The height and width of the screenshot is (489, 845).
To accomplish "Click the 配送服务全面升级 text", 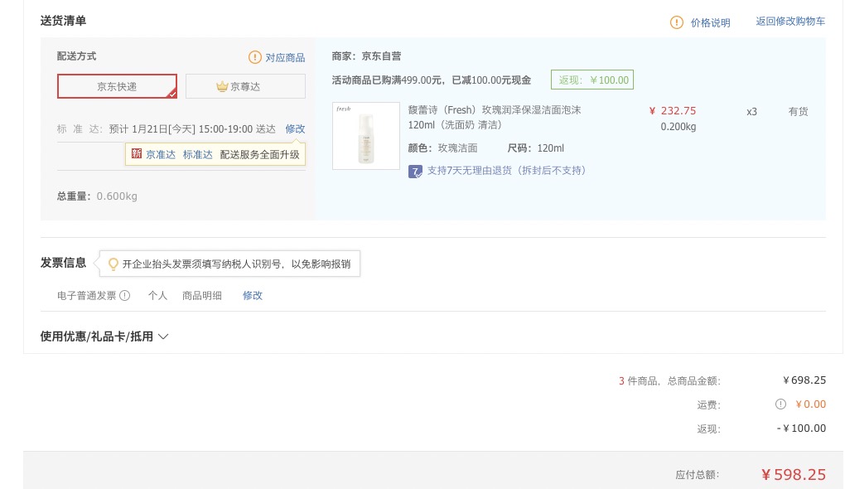I will (260, 155).
